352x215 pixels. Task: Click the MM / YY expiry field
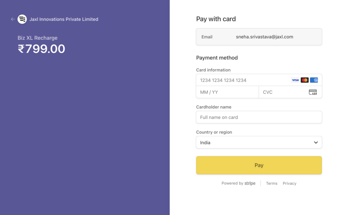pyautogui.click(x=227, y=92)
